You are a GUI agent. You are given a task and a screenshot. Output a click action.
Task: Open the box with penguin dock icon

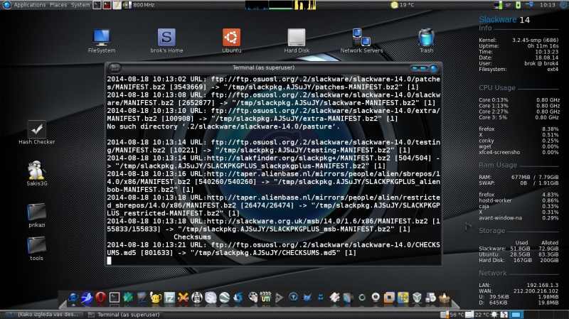pos(445,298)
